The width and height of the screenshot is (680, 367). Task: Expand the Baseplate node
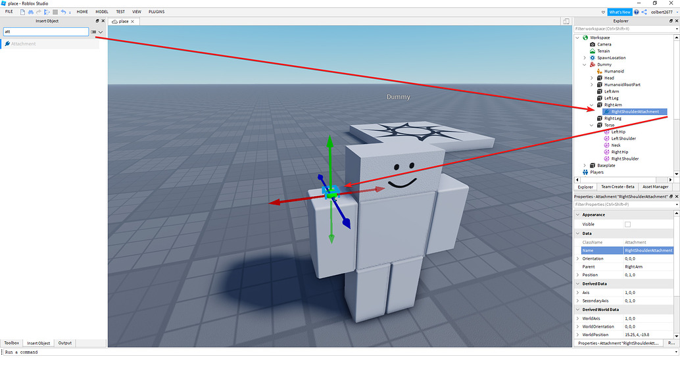coord(584,166)
